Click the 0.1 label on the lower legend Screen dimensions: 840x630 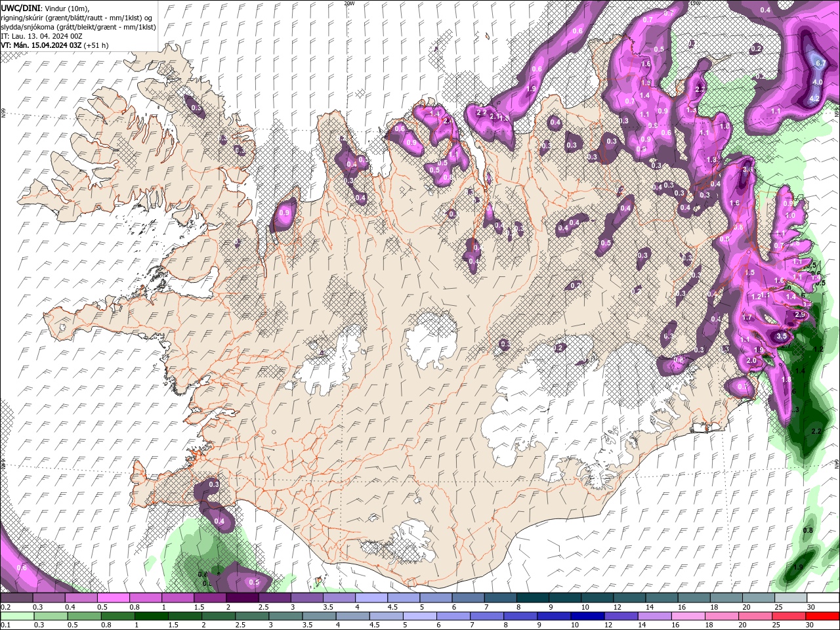[6, 625]
